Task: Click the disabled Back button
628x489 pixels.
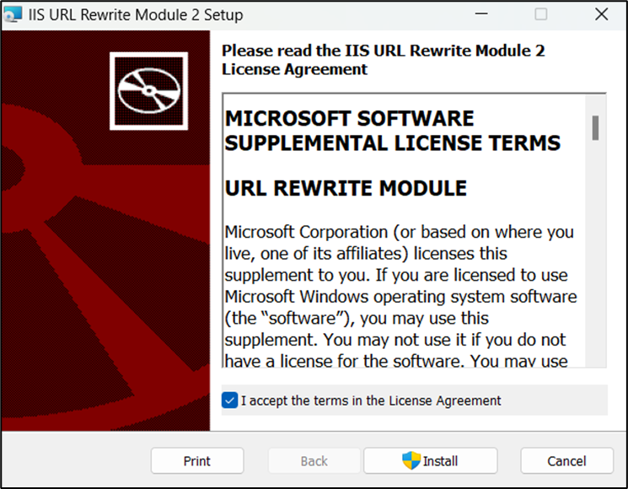Action: click(314, 461)
